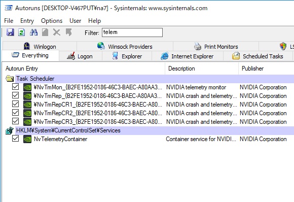Click the NVIDIA icon beside NvTmRepCR1 entry
Screen dimensions: 294x202
[x=27, y=105]
